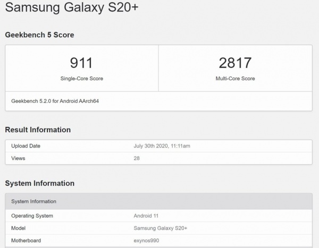Click the Samsung Galaxy S20+ model value
The height and width of the screenshot is (248, 319).
pyautogui.click(x=161, y=228)
